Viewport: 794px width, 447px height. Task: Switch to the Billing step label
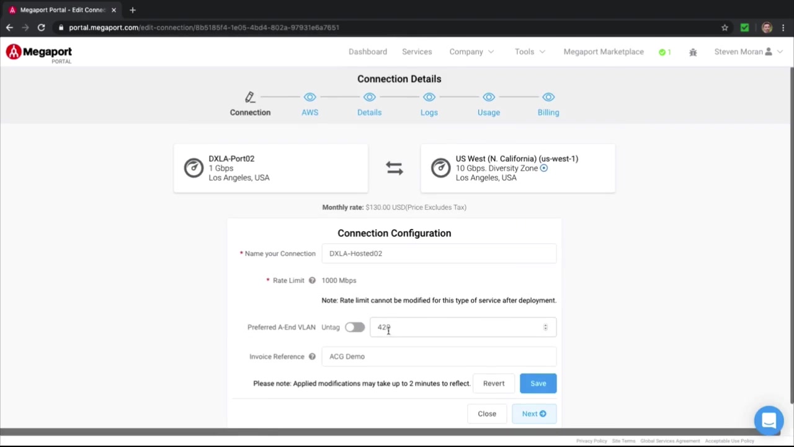click(x=548, y=112)
